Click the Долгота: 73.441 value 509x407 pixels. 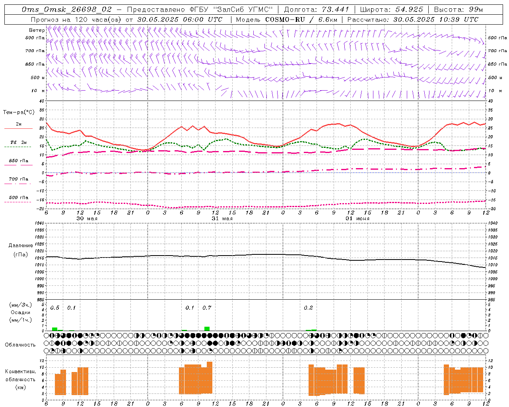[x=317, y=10]
